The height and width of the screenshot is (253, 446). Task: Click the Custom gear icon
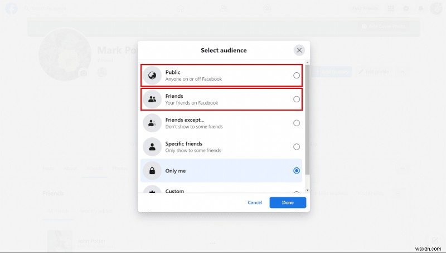tap(152, 190)
